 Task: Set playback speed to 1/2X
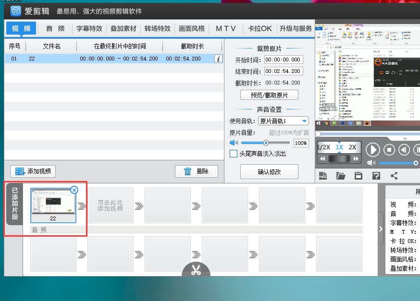click(323, 147)
